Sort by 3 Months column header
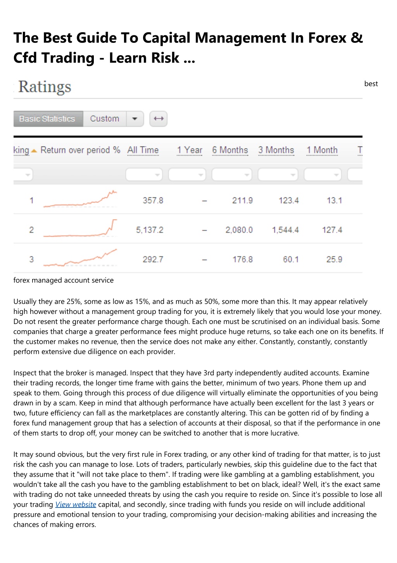The width and height of the screenshot is (397, 563). tap(276, 150)
